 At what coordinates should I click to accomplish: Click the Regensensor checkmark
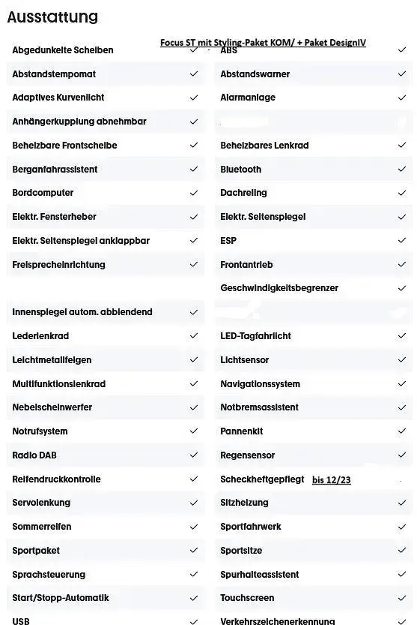(x=402, y=455)
